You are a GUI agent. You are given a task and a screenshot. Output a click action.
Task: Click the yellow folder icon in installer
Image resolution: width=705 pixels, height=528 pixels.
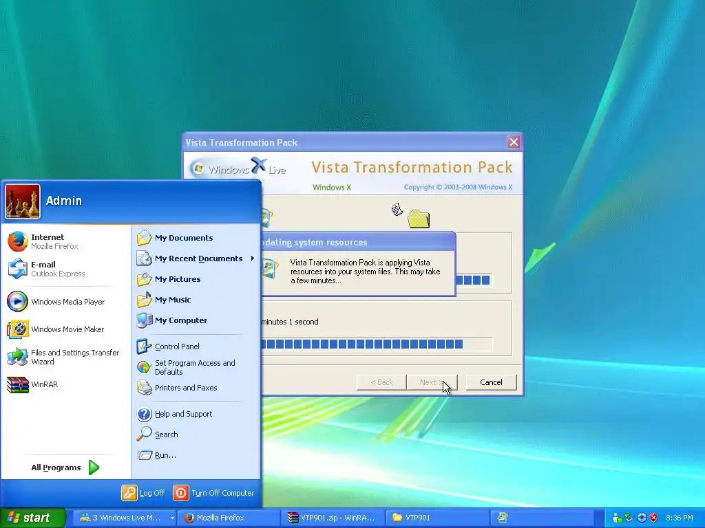[419, 219]
